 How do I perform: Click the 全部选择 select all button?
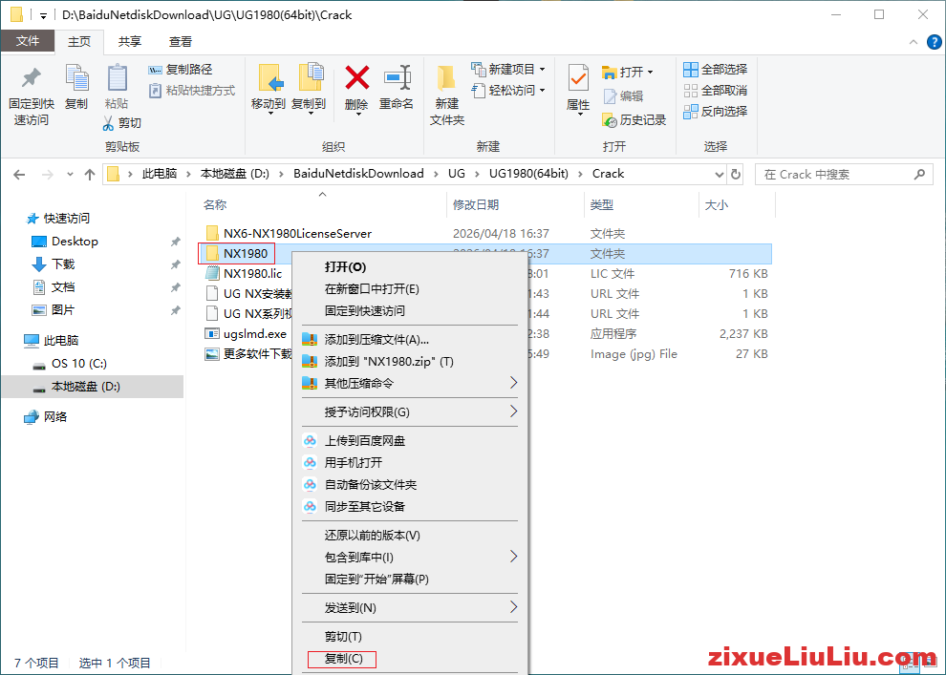coord(715,69)
